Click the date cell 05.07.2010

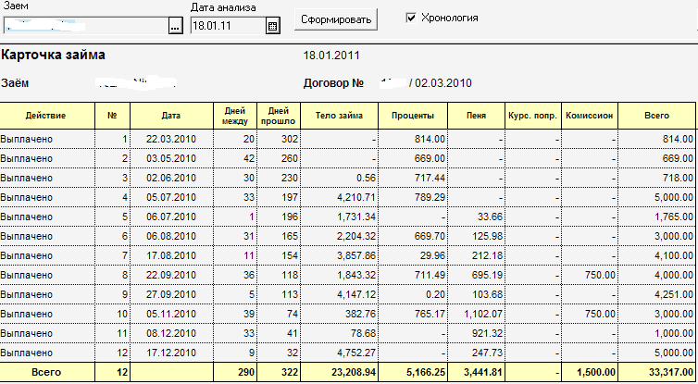[x=170, y=197]
